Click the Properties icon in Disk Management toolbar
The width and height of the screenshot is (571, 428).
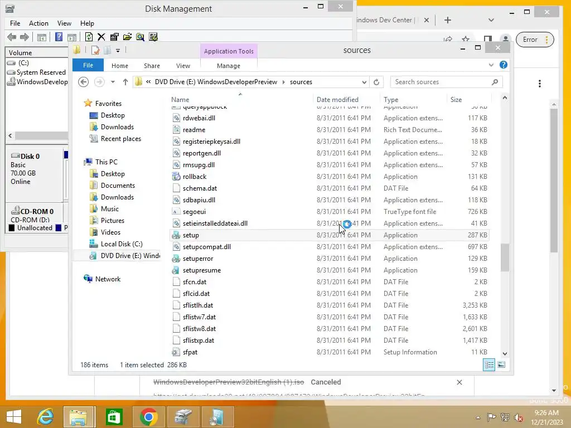click(114, 37)
